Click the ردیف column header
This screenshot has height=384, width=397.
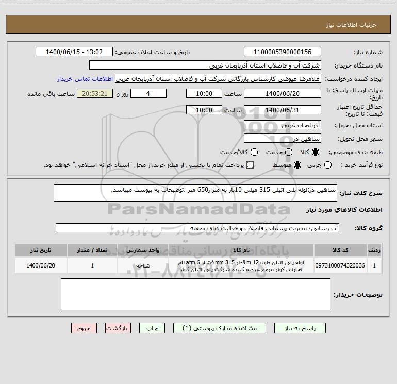(x=374, y=250)
